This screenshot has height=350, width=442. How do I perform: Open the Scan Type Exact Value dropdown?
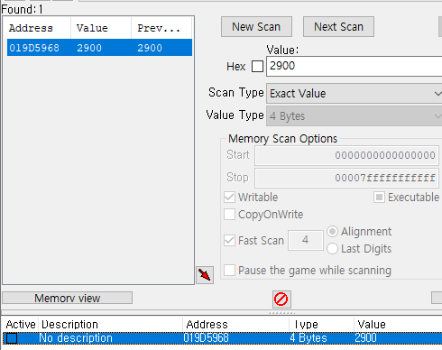coord(355,94)
